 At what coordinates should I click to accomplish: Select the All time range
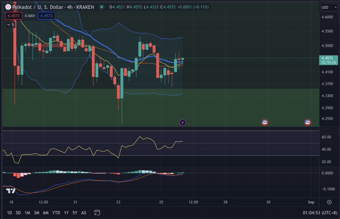click(84, 213)
